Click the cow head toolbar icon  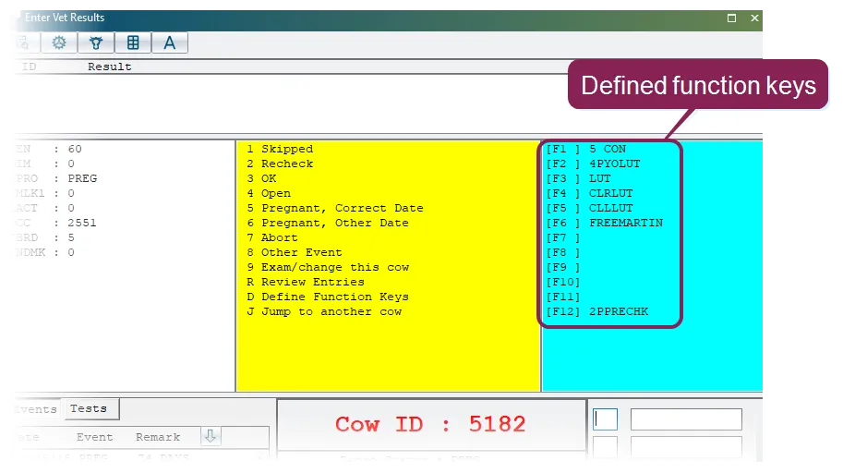click(x=96, y=42)
